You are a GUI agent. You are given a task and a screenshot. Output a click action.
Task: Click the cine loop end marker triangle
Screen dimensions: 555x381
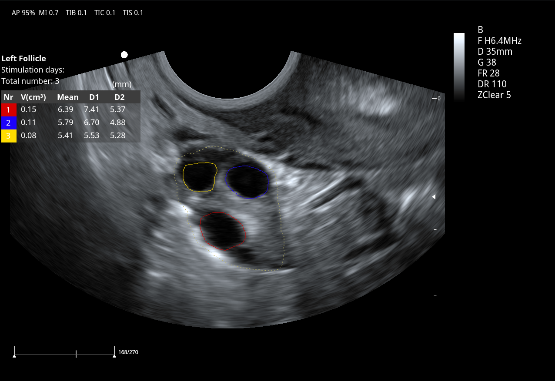tap(114, 355)
